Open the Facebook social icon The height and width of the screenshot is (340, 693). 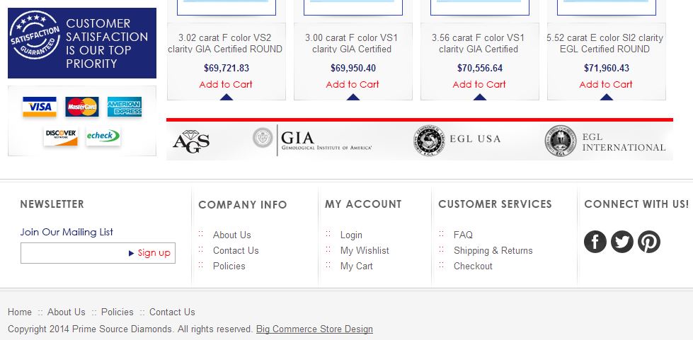click(595, 242)
